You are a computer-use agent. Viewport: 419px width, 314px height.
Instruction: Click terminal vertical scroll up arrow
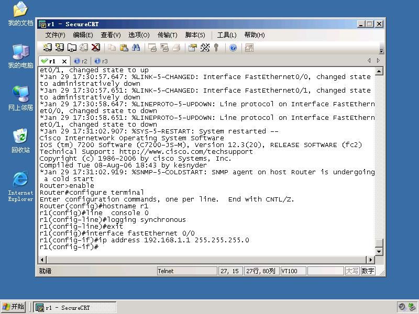(x=379, y=71)
